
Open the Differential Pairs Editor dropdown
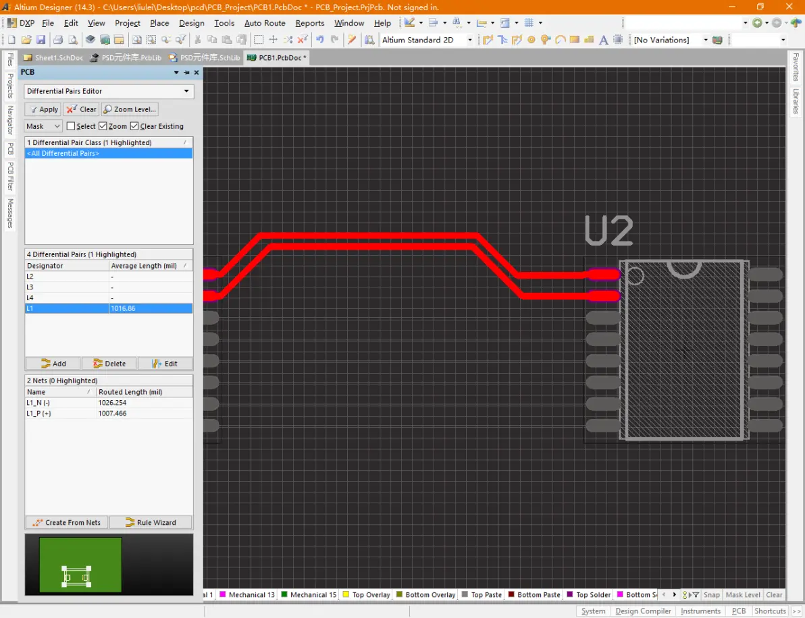pos(186,91)
